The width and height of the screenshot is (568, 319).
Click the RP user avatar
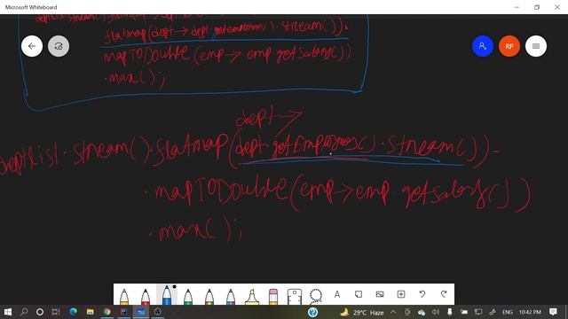point(509,46)
